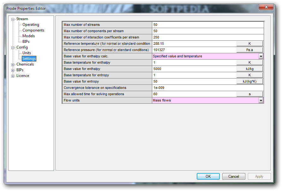Click the Cancel button
Viewport: 282px width, 191px height.
(234, 177)
